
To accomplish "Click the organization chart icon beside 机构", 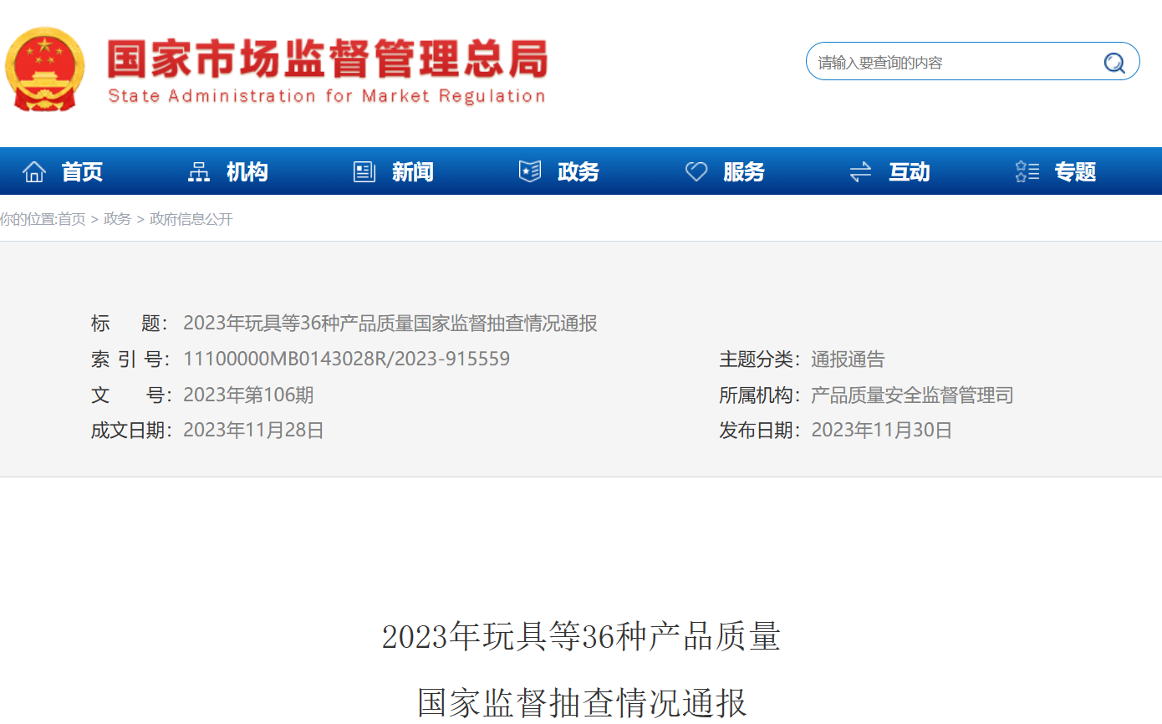I will pyautogui.click(x=199, y=172).
